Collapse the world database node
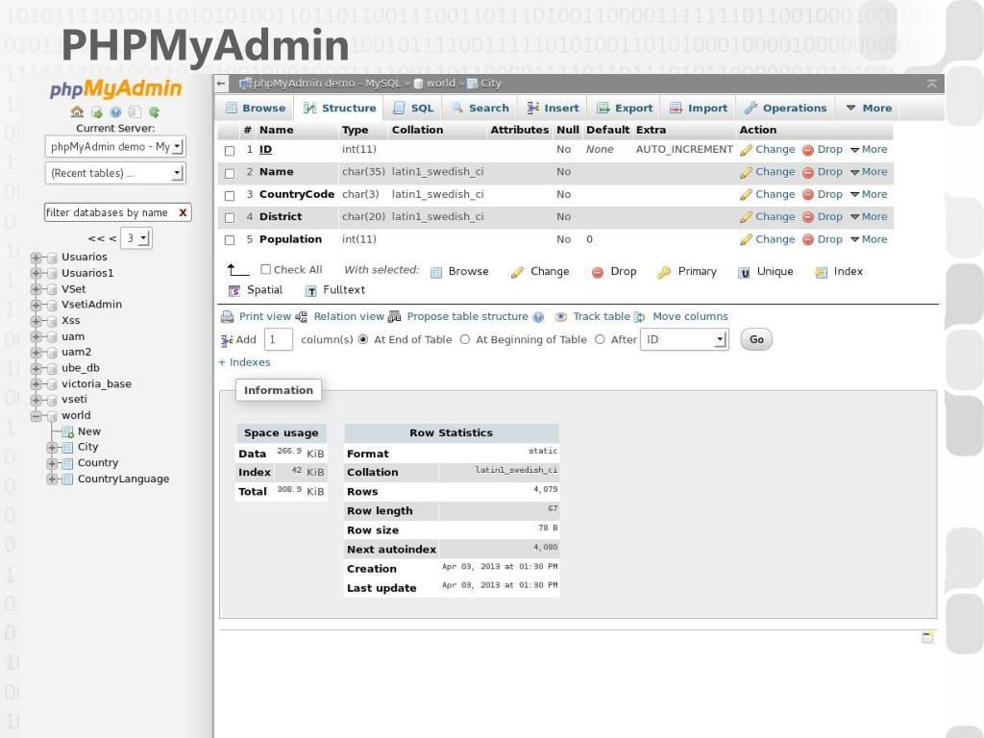This screenshot has height=738, width=984. coord(36,416)
